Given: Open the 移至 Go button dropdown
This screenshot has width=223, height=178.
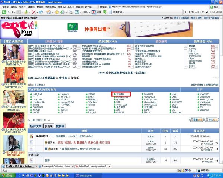Looking at the screenshot, I should pos(220,7).
